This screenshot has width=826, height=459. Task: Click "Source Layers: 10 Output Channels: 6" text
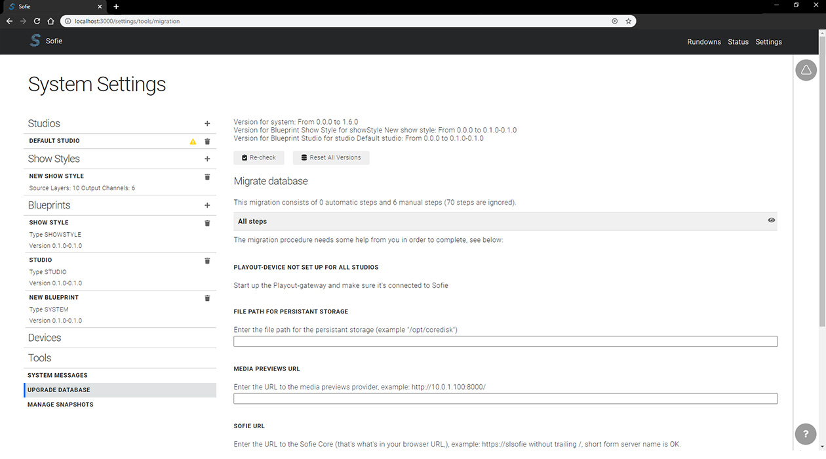pyautogui.click(x=82, y=188)
